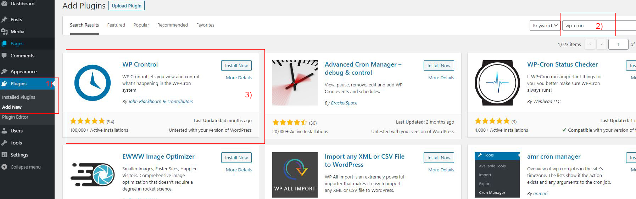Image resolution: width=636 pixels, height=199 pixels.
Task: Switch to the Popular plugins tab
Action: (x=141, y=25)
